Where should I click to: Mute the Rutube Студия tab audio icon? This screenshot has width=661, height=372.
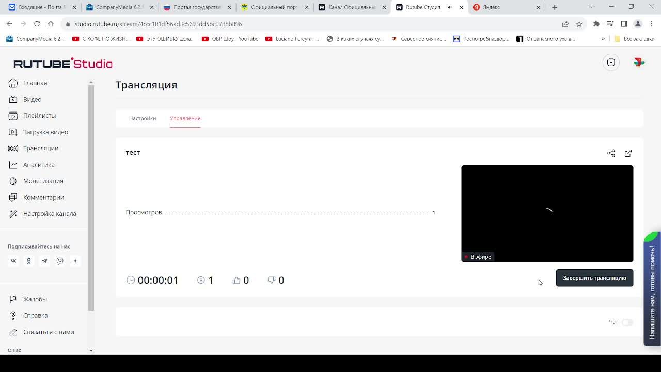coord(450,7)
